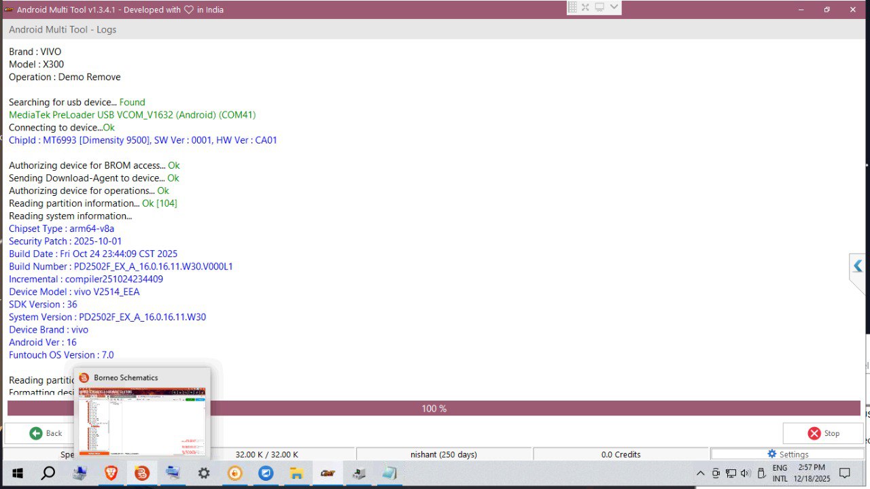Open network status tray icon

pyautogui.click(x=731, y=473)
